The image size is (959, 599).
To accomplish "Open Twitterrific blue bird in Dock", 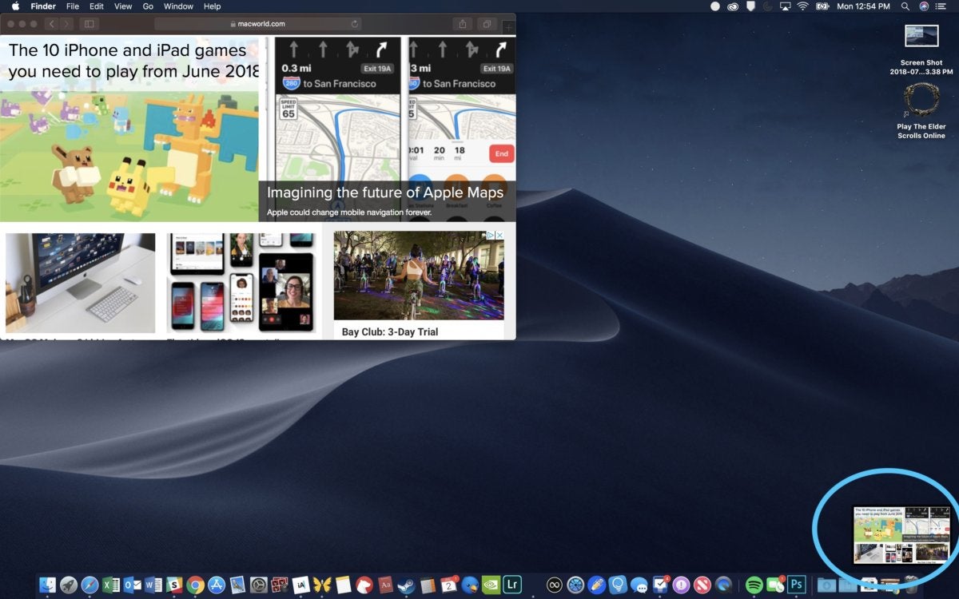I will [x=470, y=585].
